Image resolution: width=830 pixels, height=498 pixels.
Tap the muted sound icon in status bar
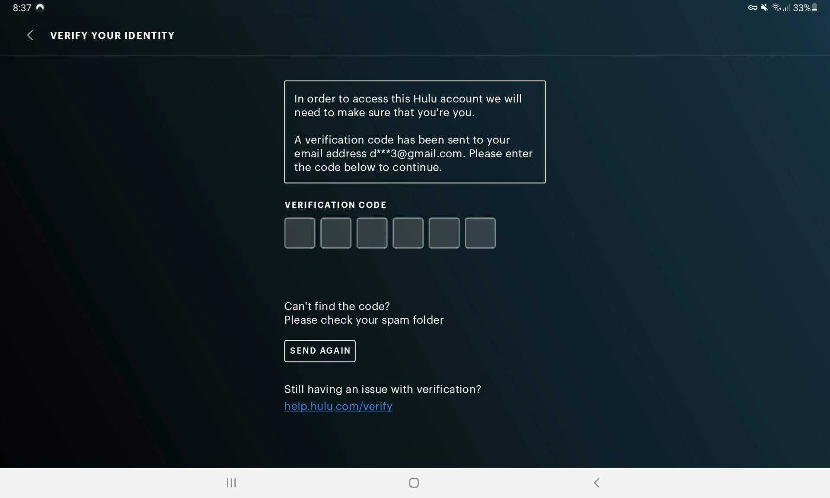[764, 7]
